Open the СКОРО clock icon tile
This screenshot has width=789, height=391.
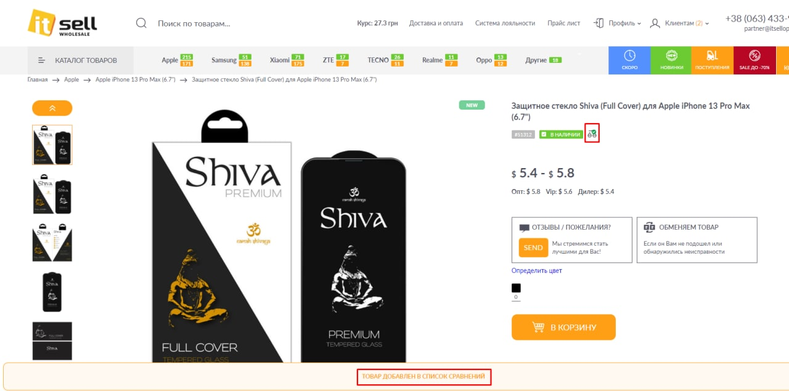tap(629, 60)
